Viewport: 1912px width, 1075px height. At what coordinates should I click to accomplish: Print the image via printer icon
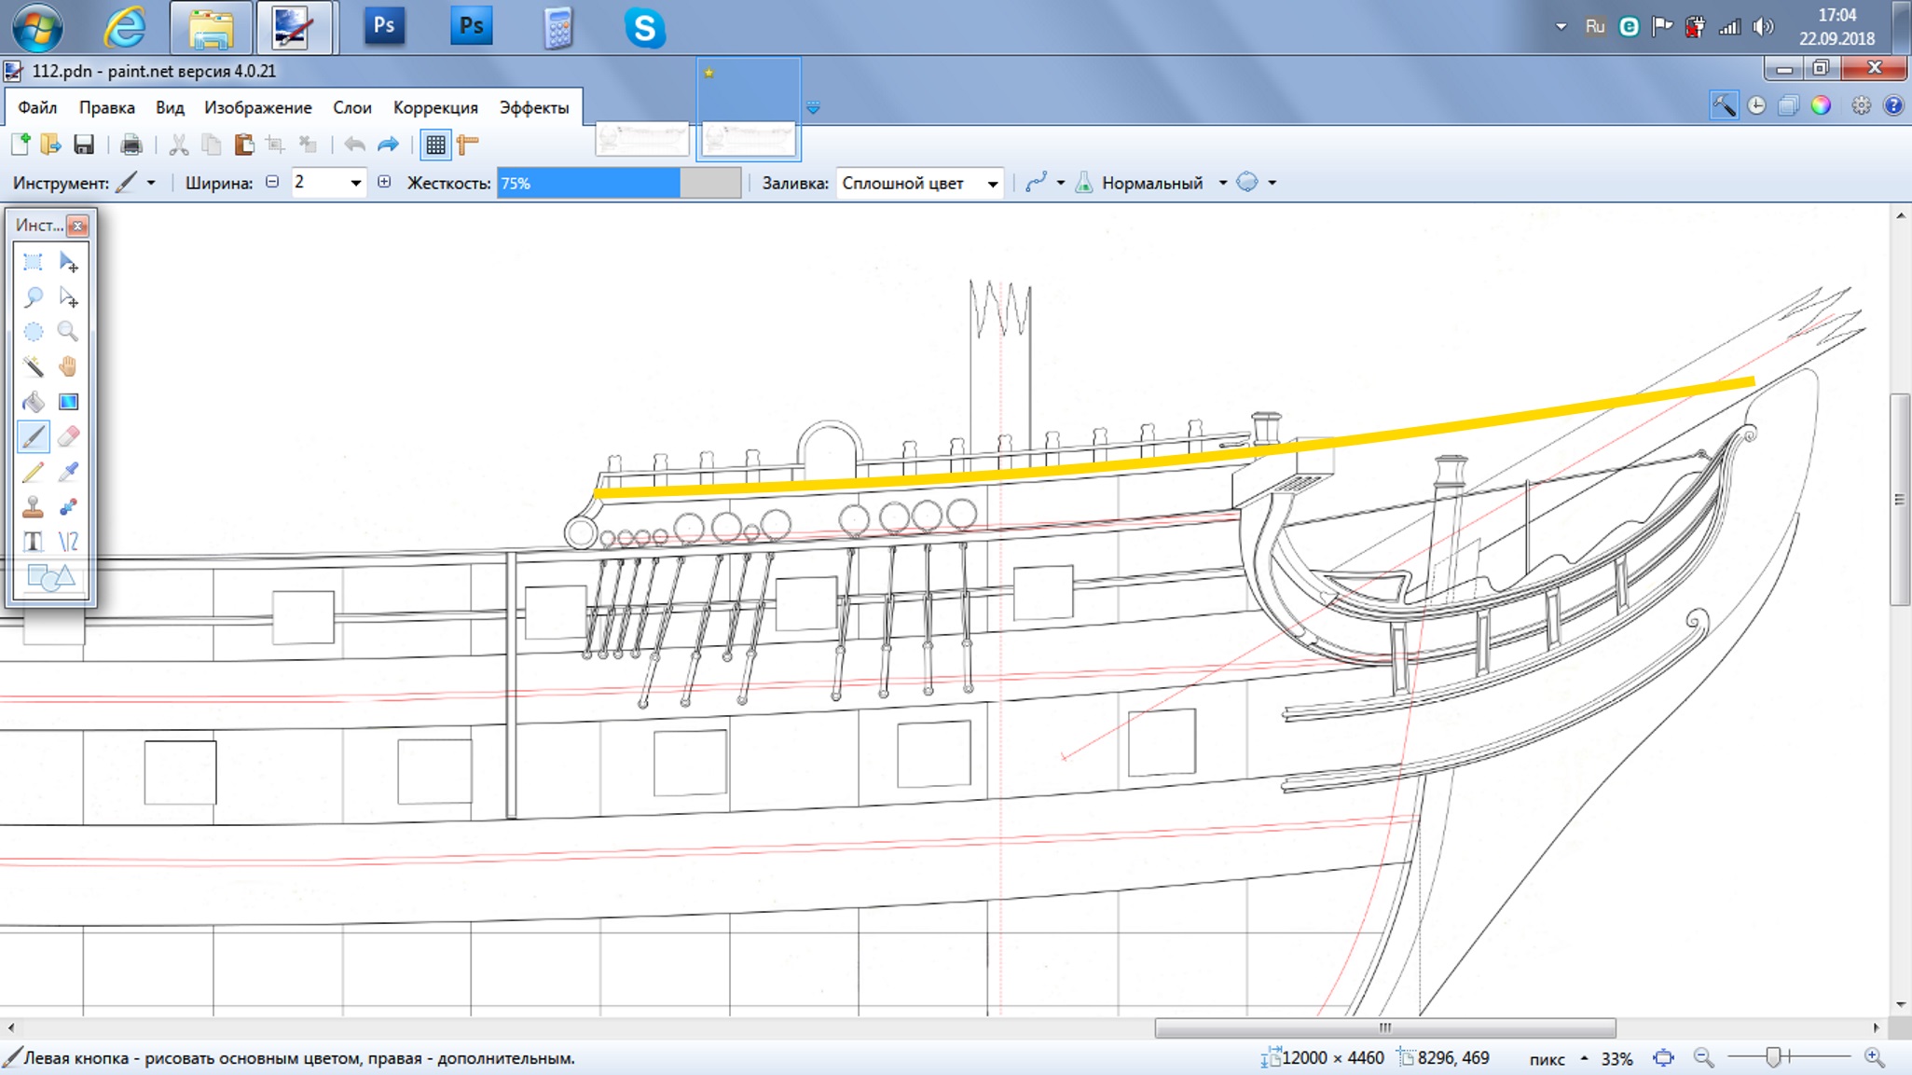(x=131, y=145)
